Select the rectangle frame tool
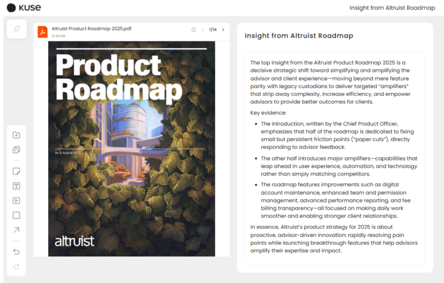 [x=17, y=215]
